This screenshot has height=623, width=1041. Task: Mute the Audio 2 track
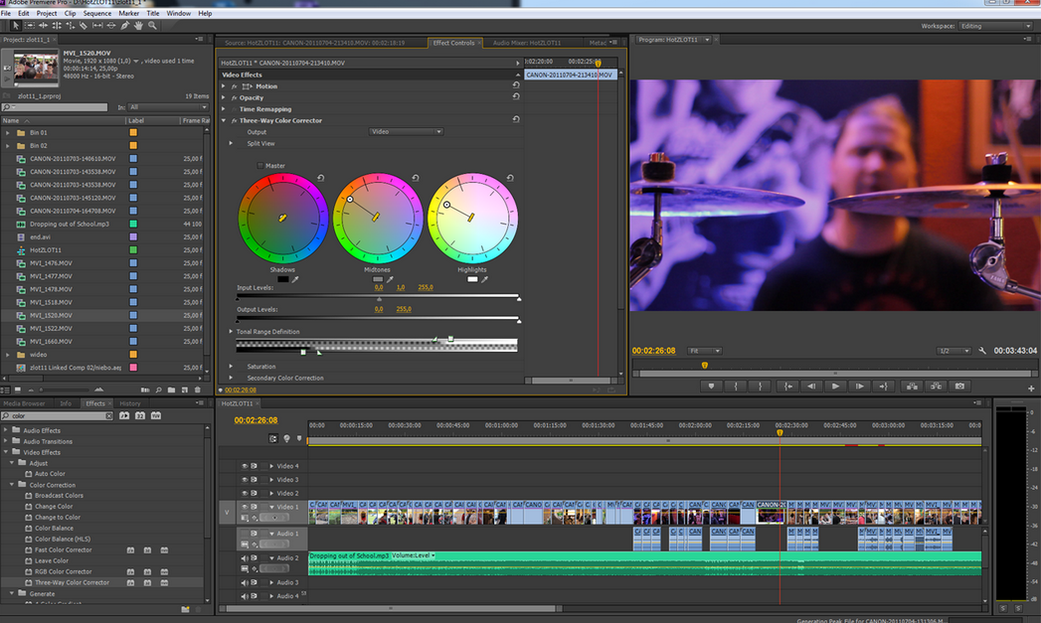[245, 558]
